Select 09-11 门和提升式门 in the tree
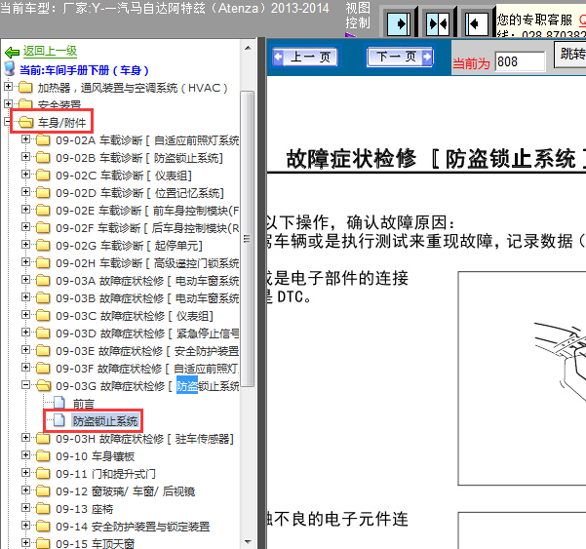The image size is (586, 549). [105, 474]
